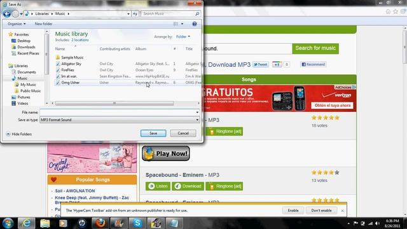Open Skype from the taskbar
The width and height of the screenshot is (407, 229).
[137, 223]
